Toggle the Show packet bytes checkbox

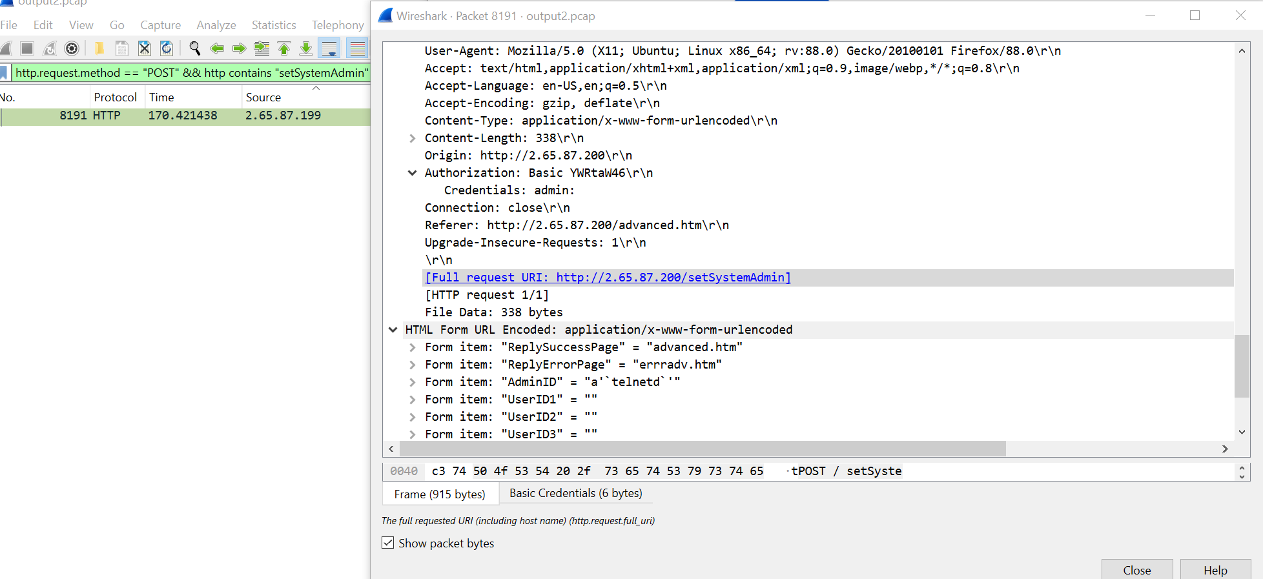coord(388,543)
